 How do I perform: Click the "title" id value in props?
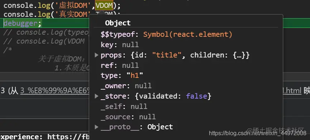(x=167, y=55)
